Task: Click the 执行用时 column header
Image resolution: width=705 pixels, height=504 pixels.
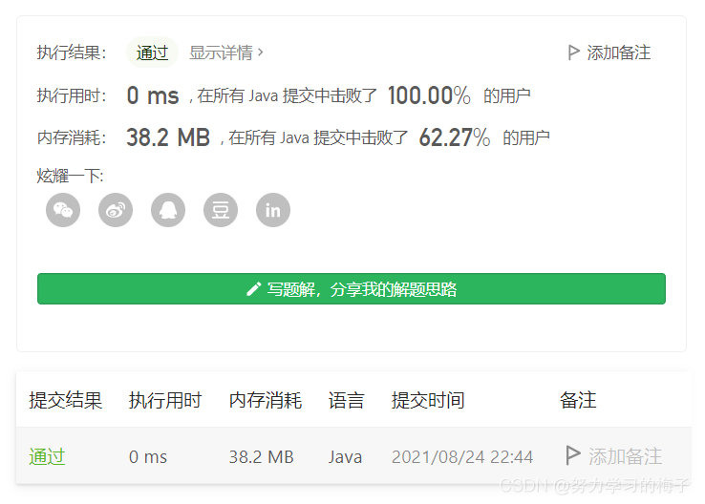Action: 165,400
